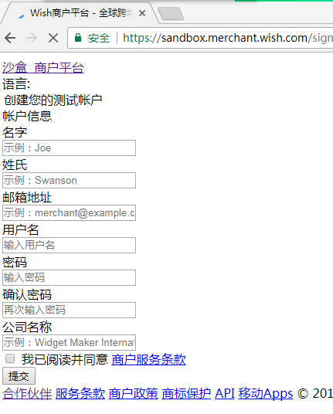Click the 名字 field with the Joe example
This screenshot has height=414, width=333.
[x=70, y=148]
